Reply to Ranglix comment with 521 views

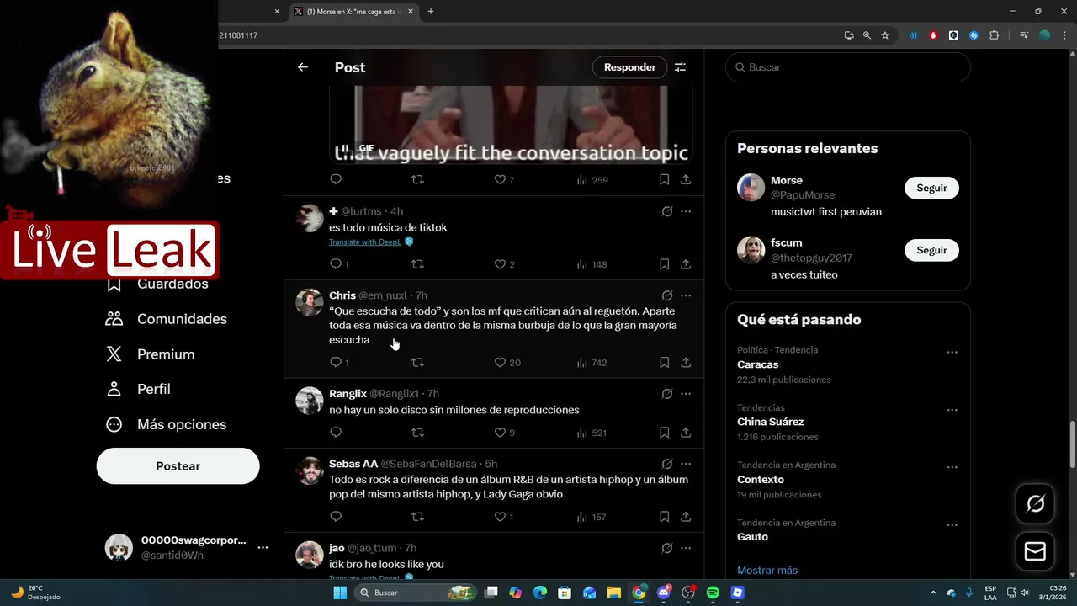336,433
